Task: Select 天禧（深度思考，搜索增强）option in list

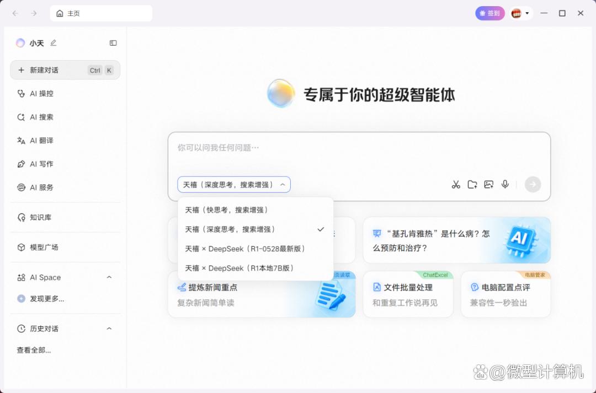Action: 255,229
